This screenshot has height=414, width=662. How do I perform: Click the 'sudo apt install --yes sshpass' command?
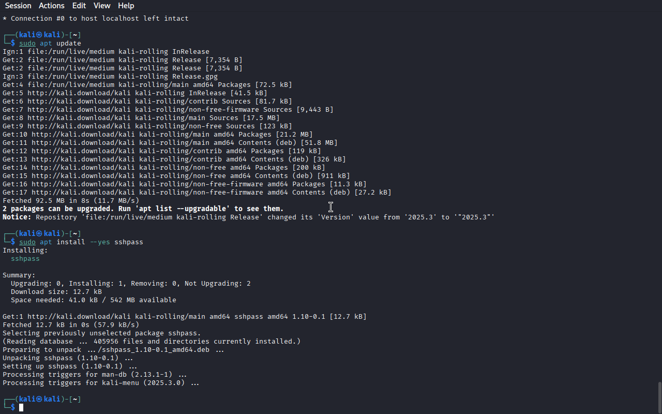(x=81, y=242)
